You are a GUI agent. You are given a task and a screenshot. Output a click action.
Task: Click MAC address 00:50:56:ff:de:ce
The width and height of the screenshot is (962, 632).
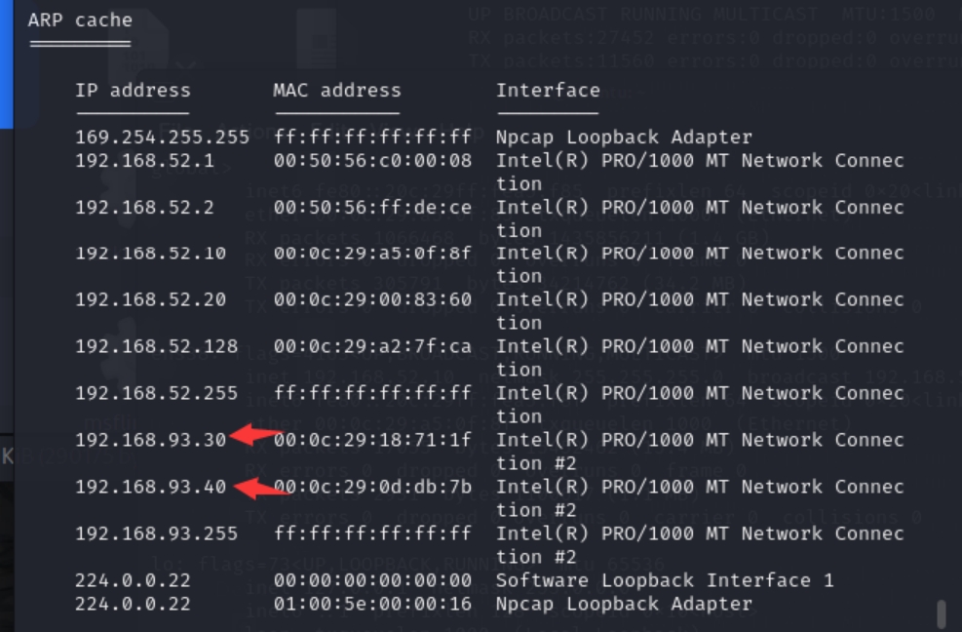372,208
